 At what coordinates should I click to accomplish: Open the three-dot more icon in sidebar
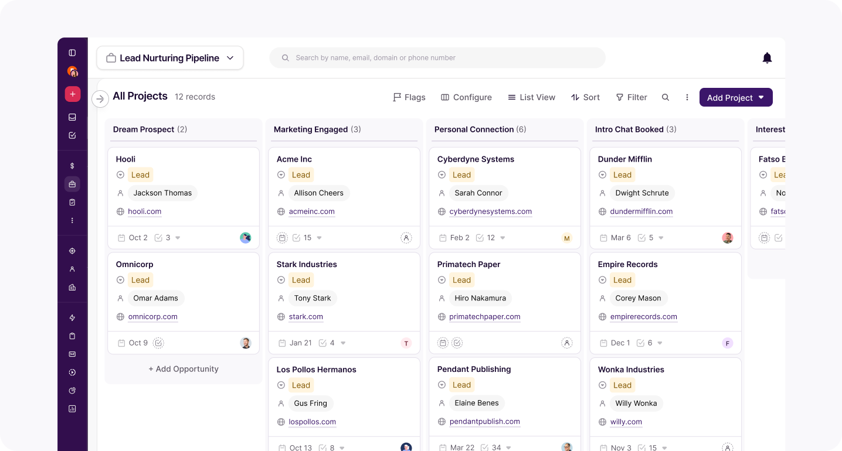coord(72,221)
